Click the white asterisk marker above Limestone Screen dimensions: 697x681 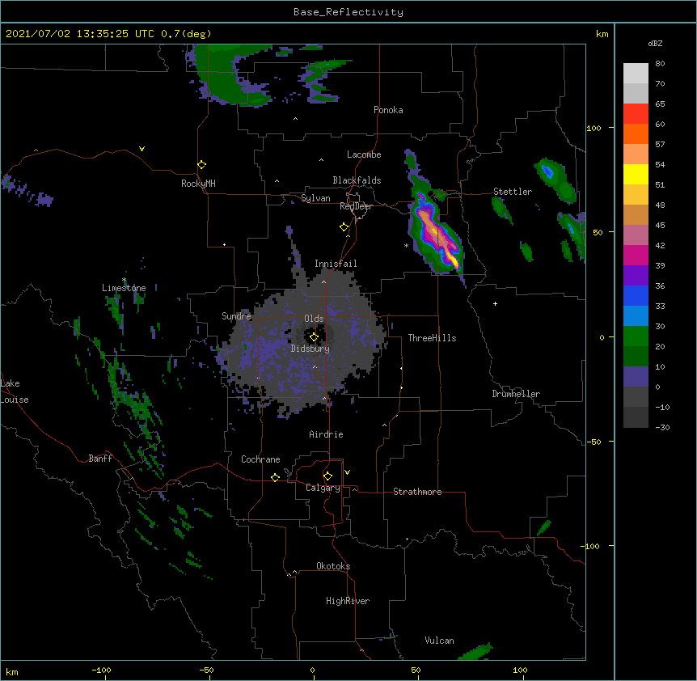[x=124, y=280]
